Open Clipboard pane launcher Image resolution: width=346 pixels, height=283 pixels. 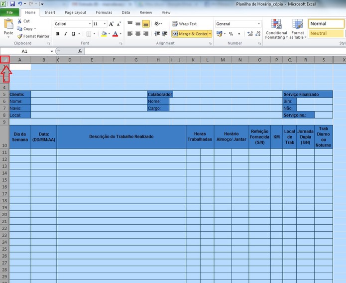[49, 43]
